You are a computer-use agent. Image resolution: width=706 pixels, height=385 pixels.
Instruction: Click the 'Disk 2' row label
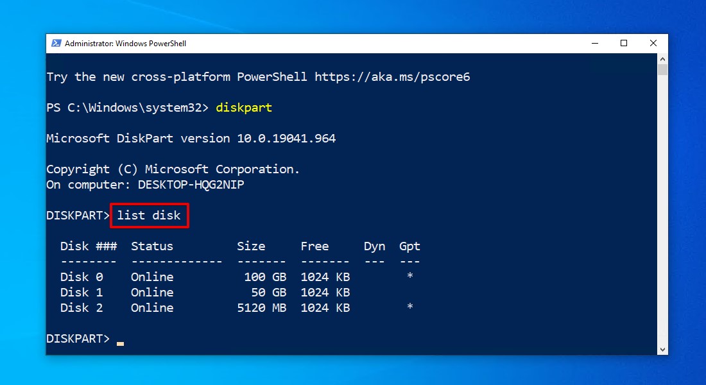(x=82, y=307)
